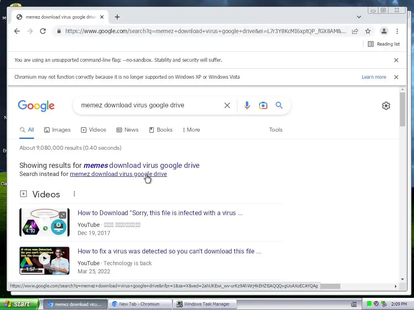Dismiss the Windows XP unsupported warning
The height and width of the screenshot is (310, 414).
click(x=396, y=77)
